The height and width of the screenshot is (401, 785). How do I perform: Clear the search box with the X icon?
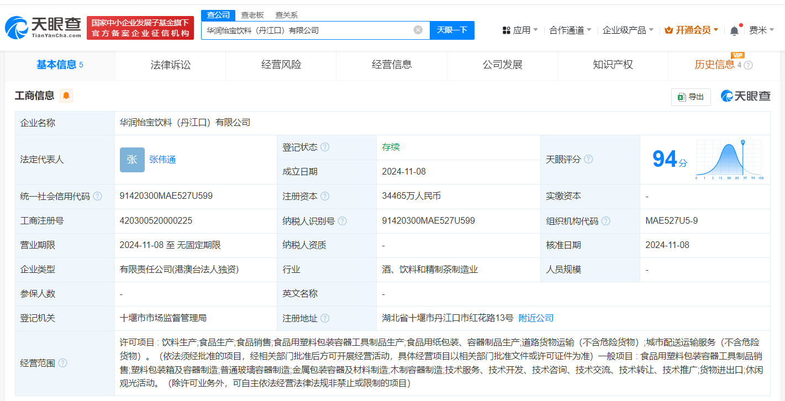tap(418, 30)
